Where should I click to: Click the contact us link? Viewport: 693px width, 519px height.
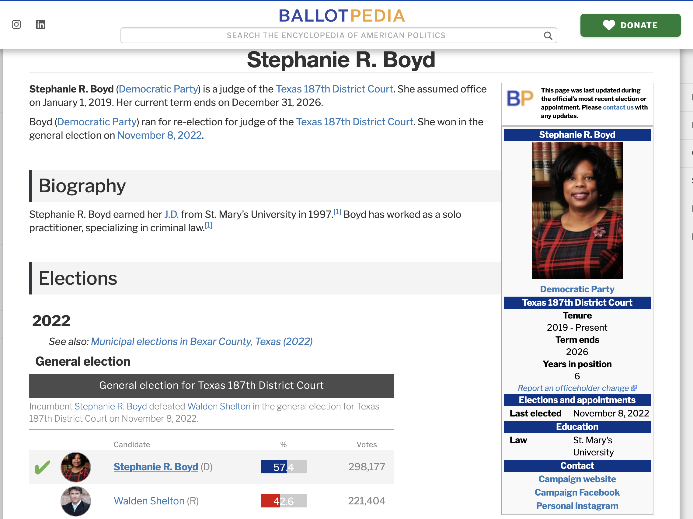tap(618, 107)
